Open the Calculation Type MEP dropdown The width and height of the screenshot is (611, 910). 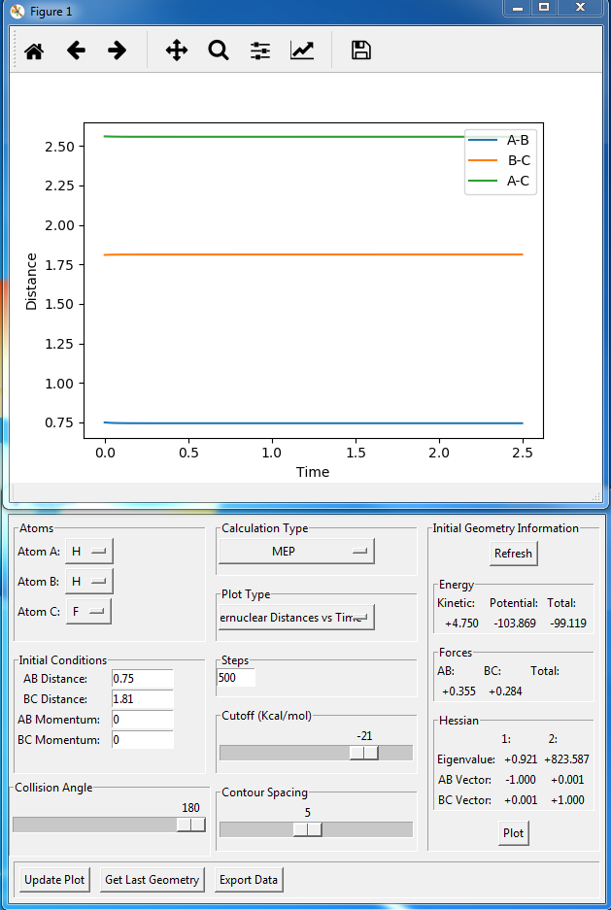coord(296,552)
